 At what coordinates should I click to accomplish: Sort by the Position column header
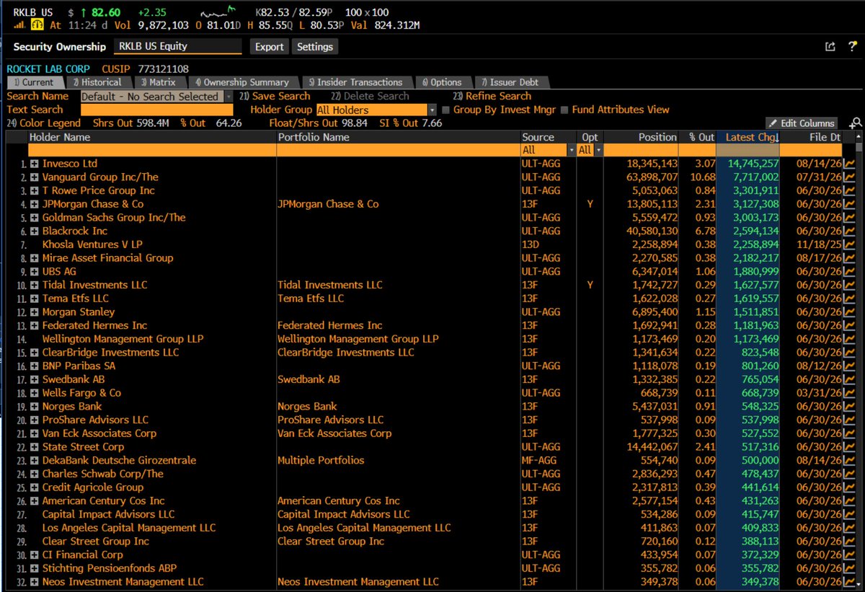tap(642, 137)
